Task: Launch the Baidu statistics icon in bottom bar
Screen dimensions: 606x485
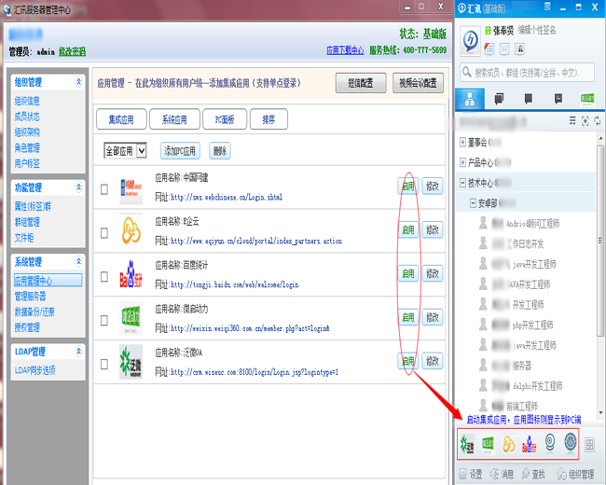Action: [530, 444]
